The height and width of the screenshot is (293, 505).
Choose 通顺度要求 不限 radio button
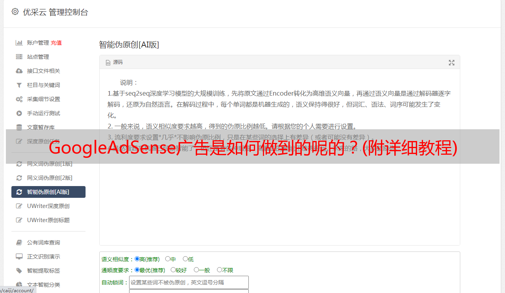[x=219, y=270]
